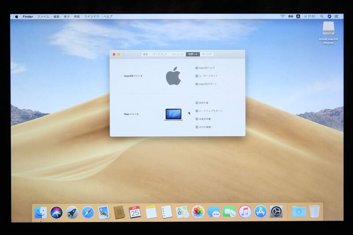Open first link above ハードウェアサポート
Viewport: 353px width, 235px height.
202,103
